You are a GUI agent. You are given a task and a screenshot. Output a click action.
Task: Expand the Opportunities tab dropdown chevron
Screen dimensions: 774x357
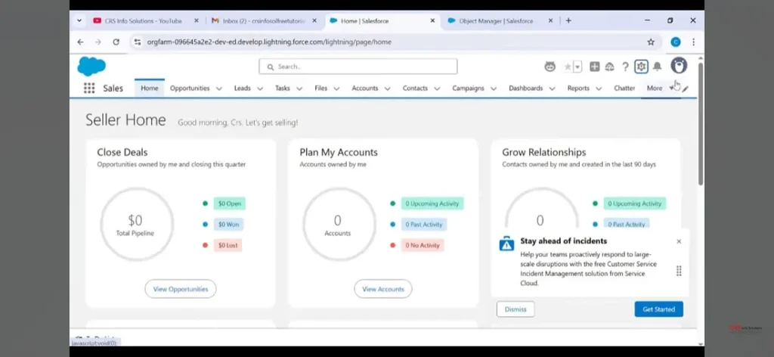(219, 88)
